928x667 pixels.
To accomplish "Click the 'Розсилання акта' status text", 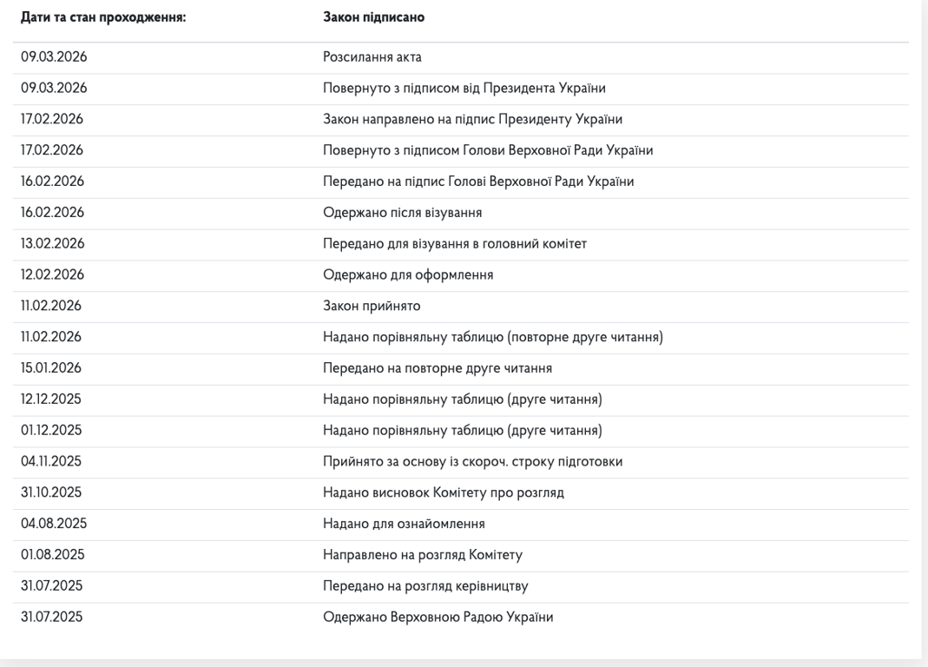I will pyautogui.click(x=372, y=57).
